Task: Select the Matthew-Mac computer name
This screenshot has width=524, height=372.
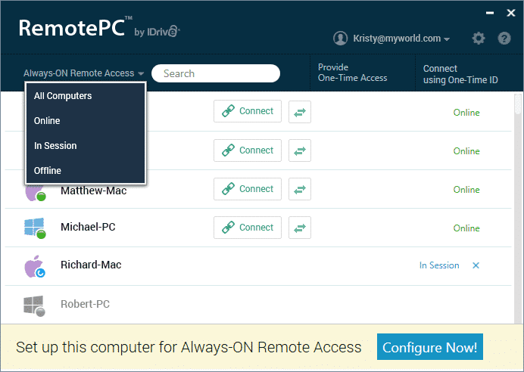Action: (94, 191)
